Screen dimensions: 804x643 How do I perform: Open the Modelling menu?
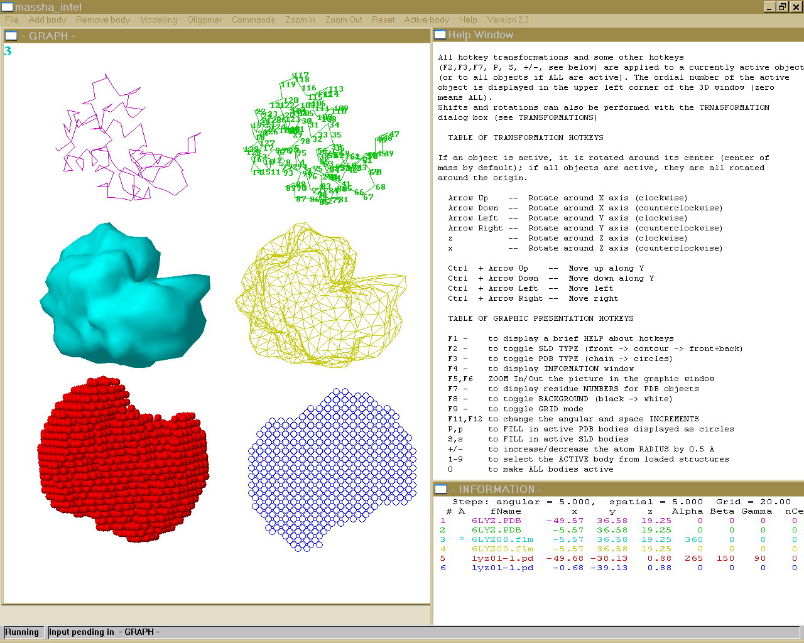point(158,19)
